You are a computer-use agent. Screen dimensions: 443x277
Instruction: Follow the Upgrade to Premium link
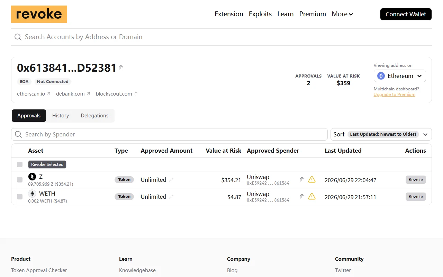click(394, 95)
